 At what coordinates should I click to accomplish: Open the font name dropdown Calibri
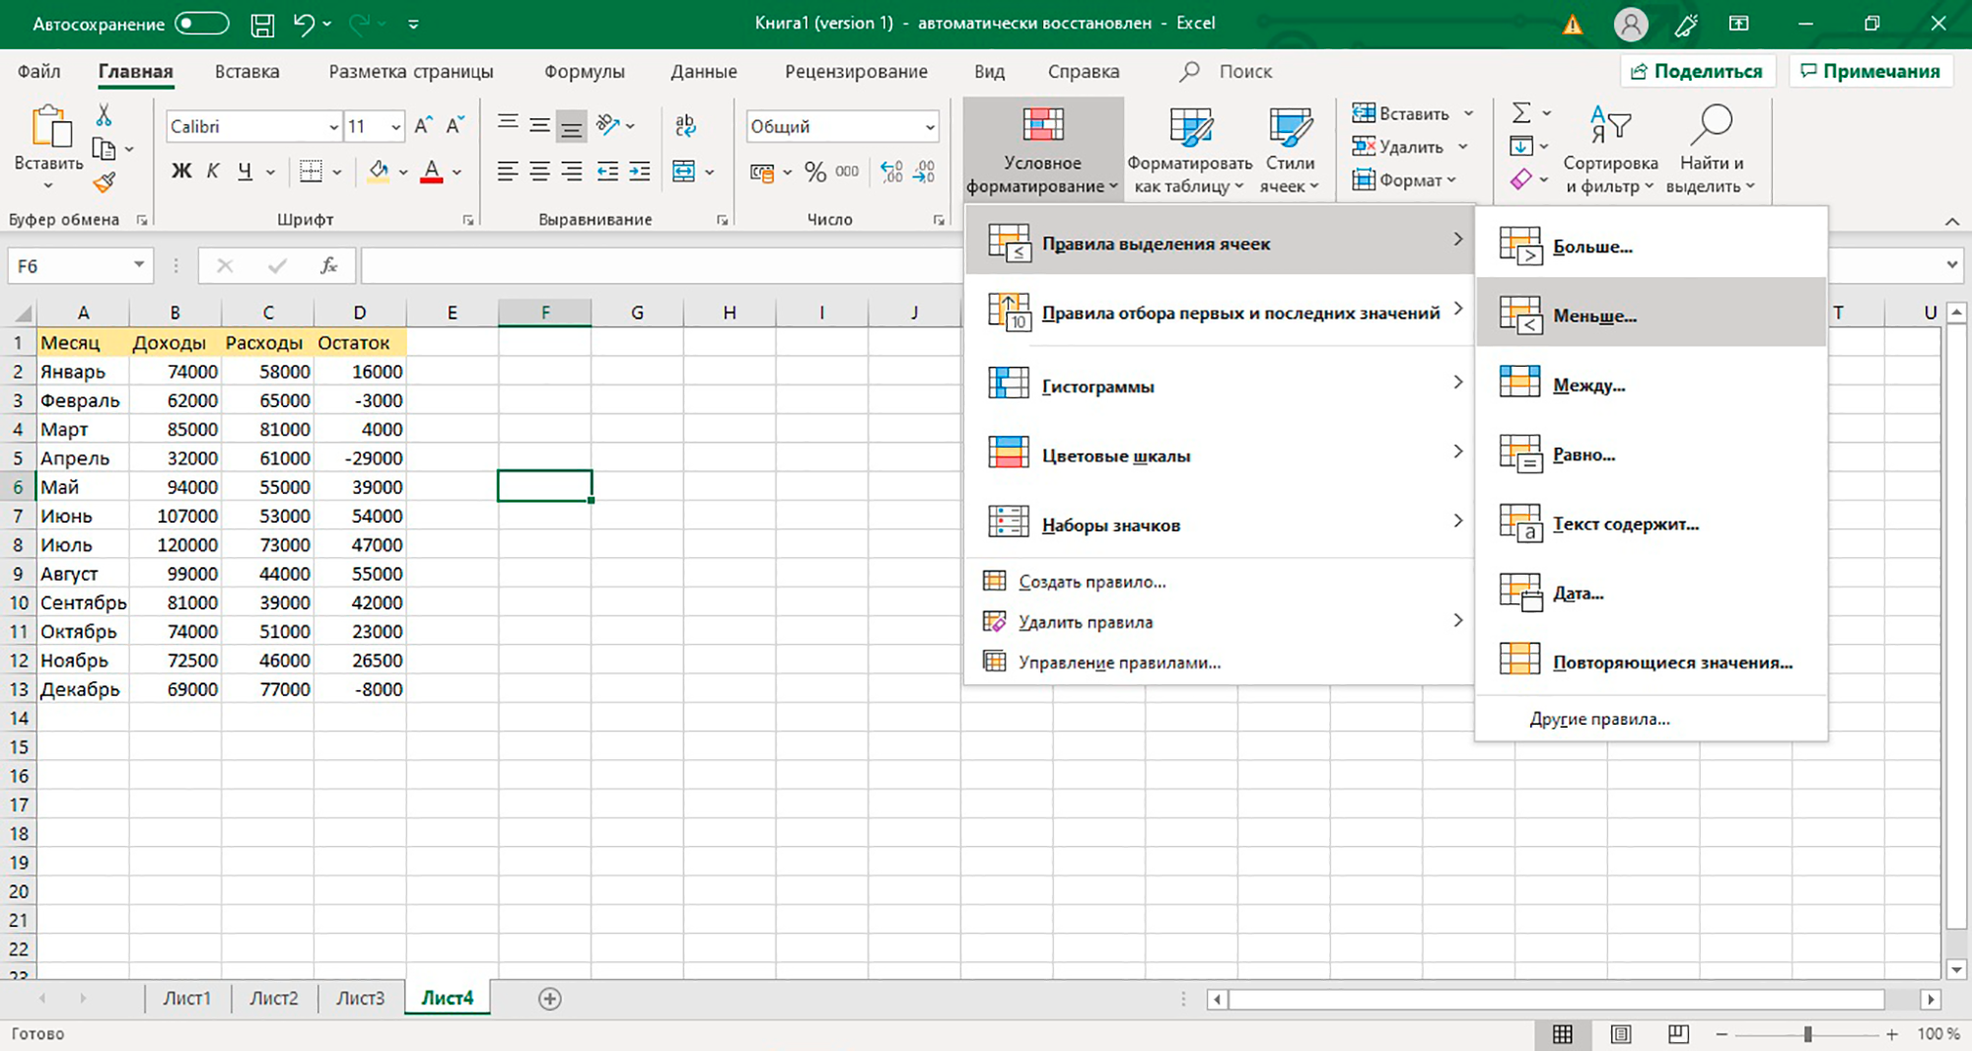click(x=333, y=126)
